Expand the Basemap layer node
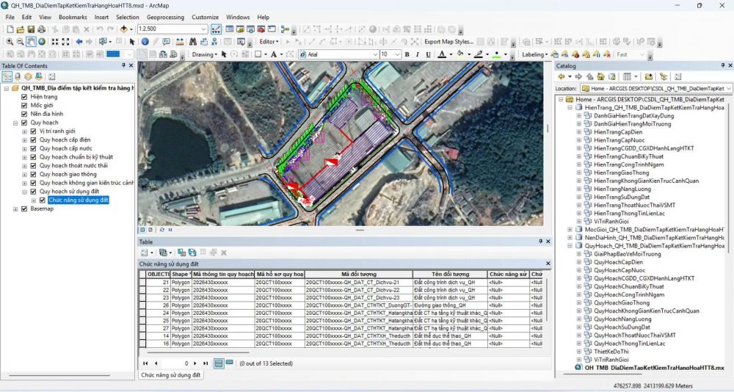Screen dimensions: 734x392 [x=15, y=209]
